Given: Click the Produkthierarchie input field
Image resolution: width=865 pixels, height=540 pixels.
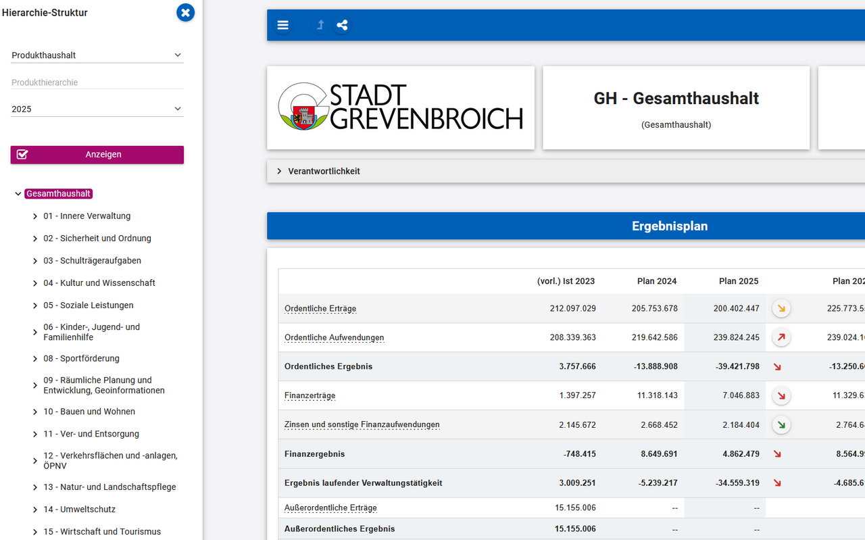Looking at the screenshot, I should point(97,82).
